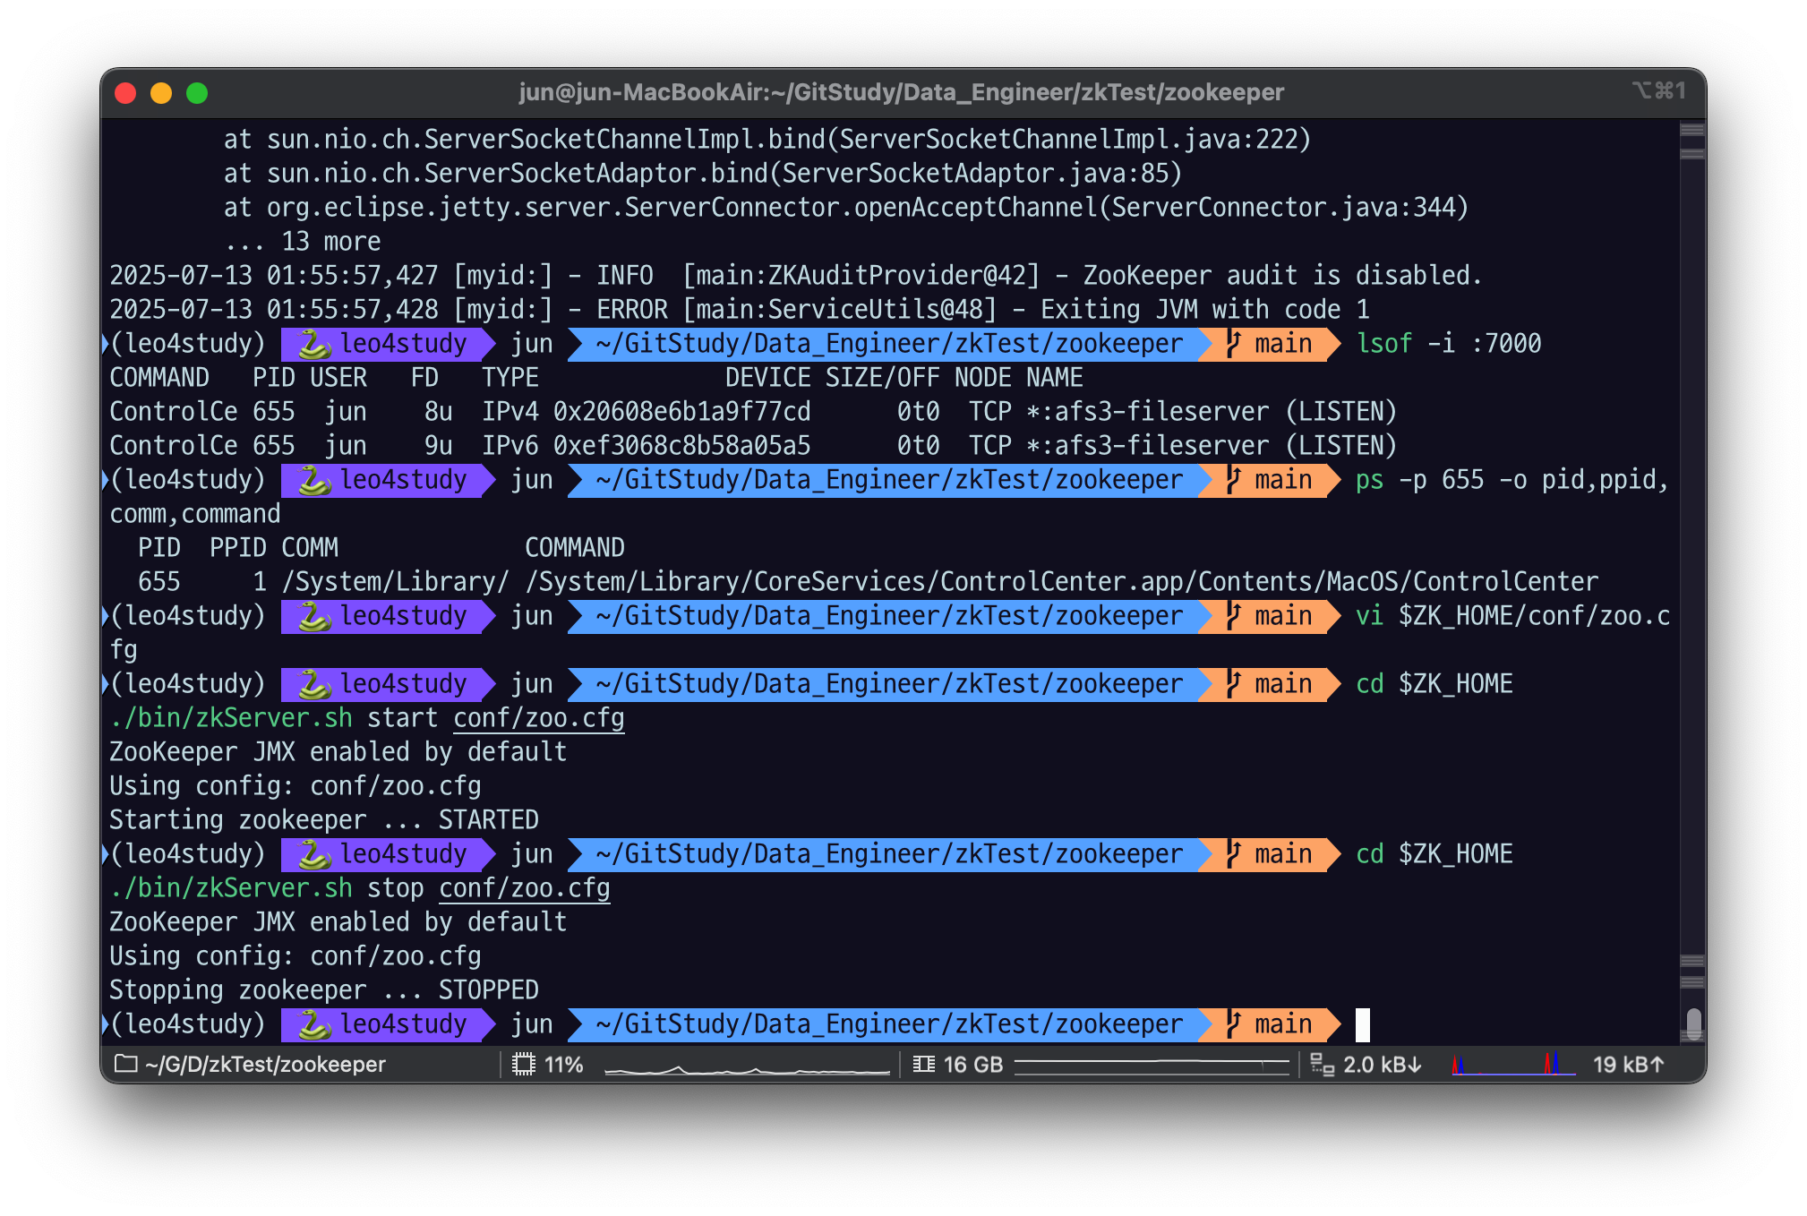
Task: Click the snake icon in the last prompt
Action: [313, 1024]
